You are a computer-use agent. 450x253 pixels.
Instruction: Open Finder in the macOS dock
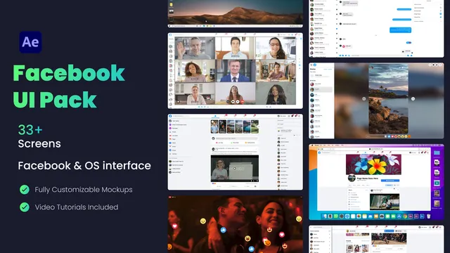(325, 216)
